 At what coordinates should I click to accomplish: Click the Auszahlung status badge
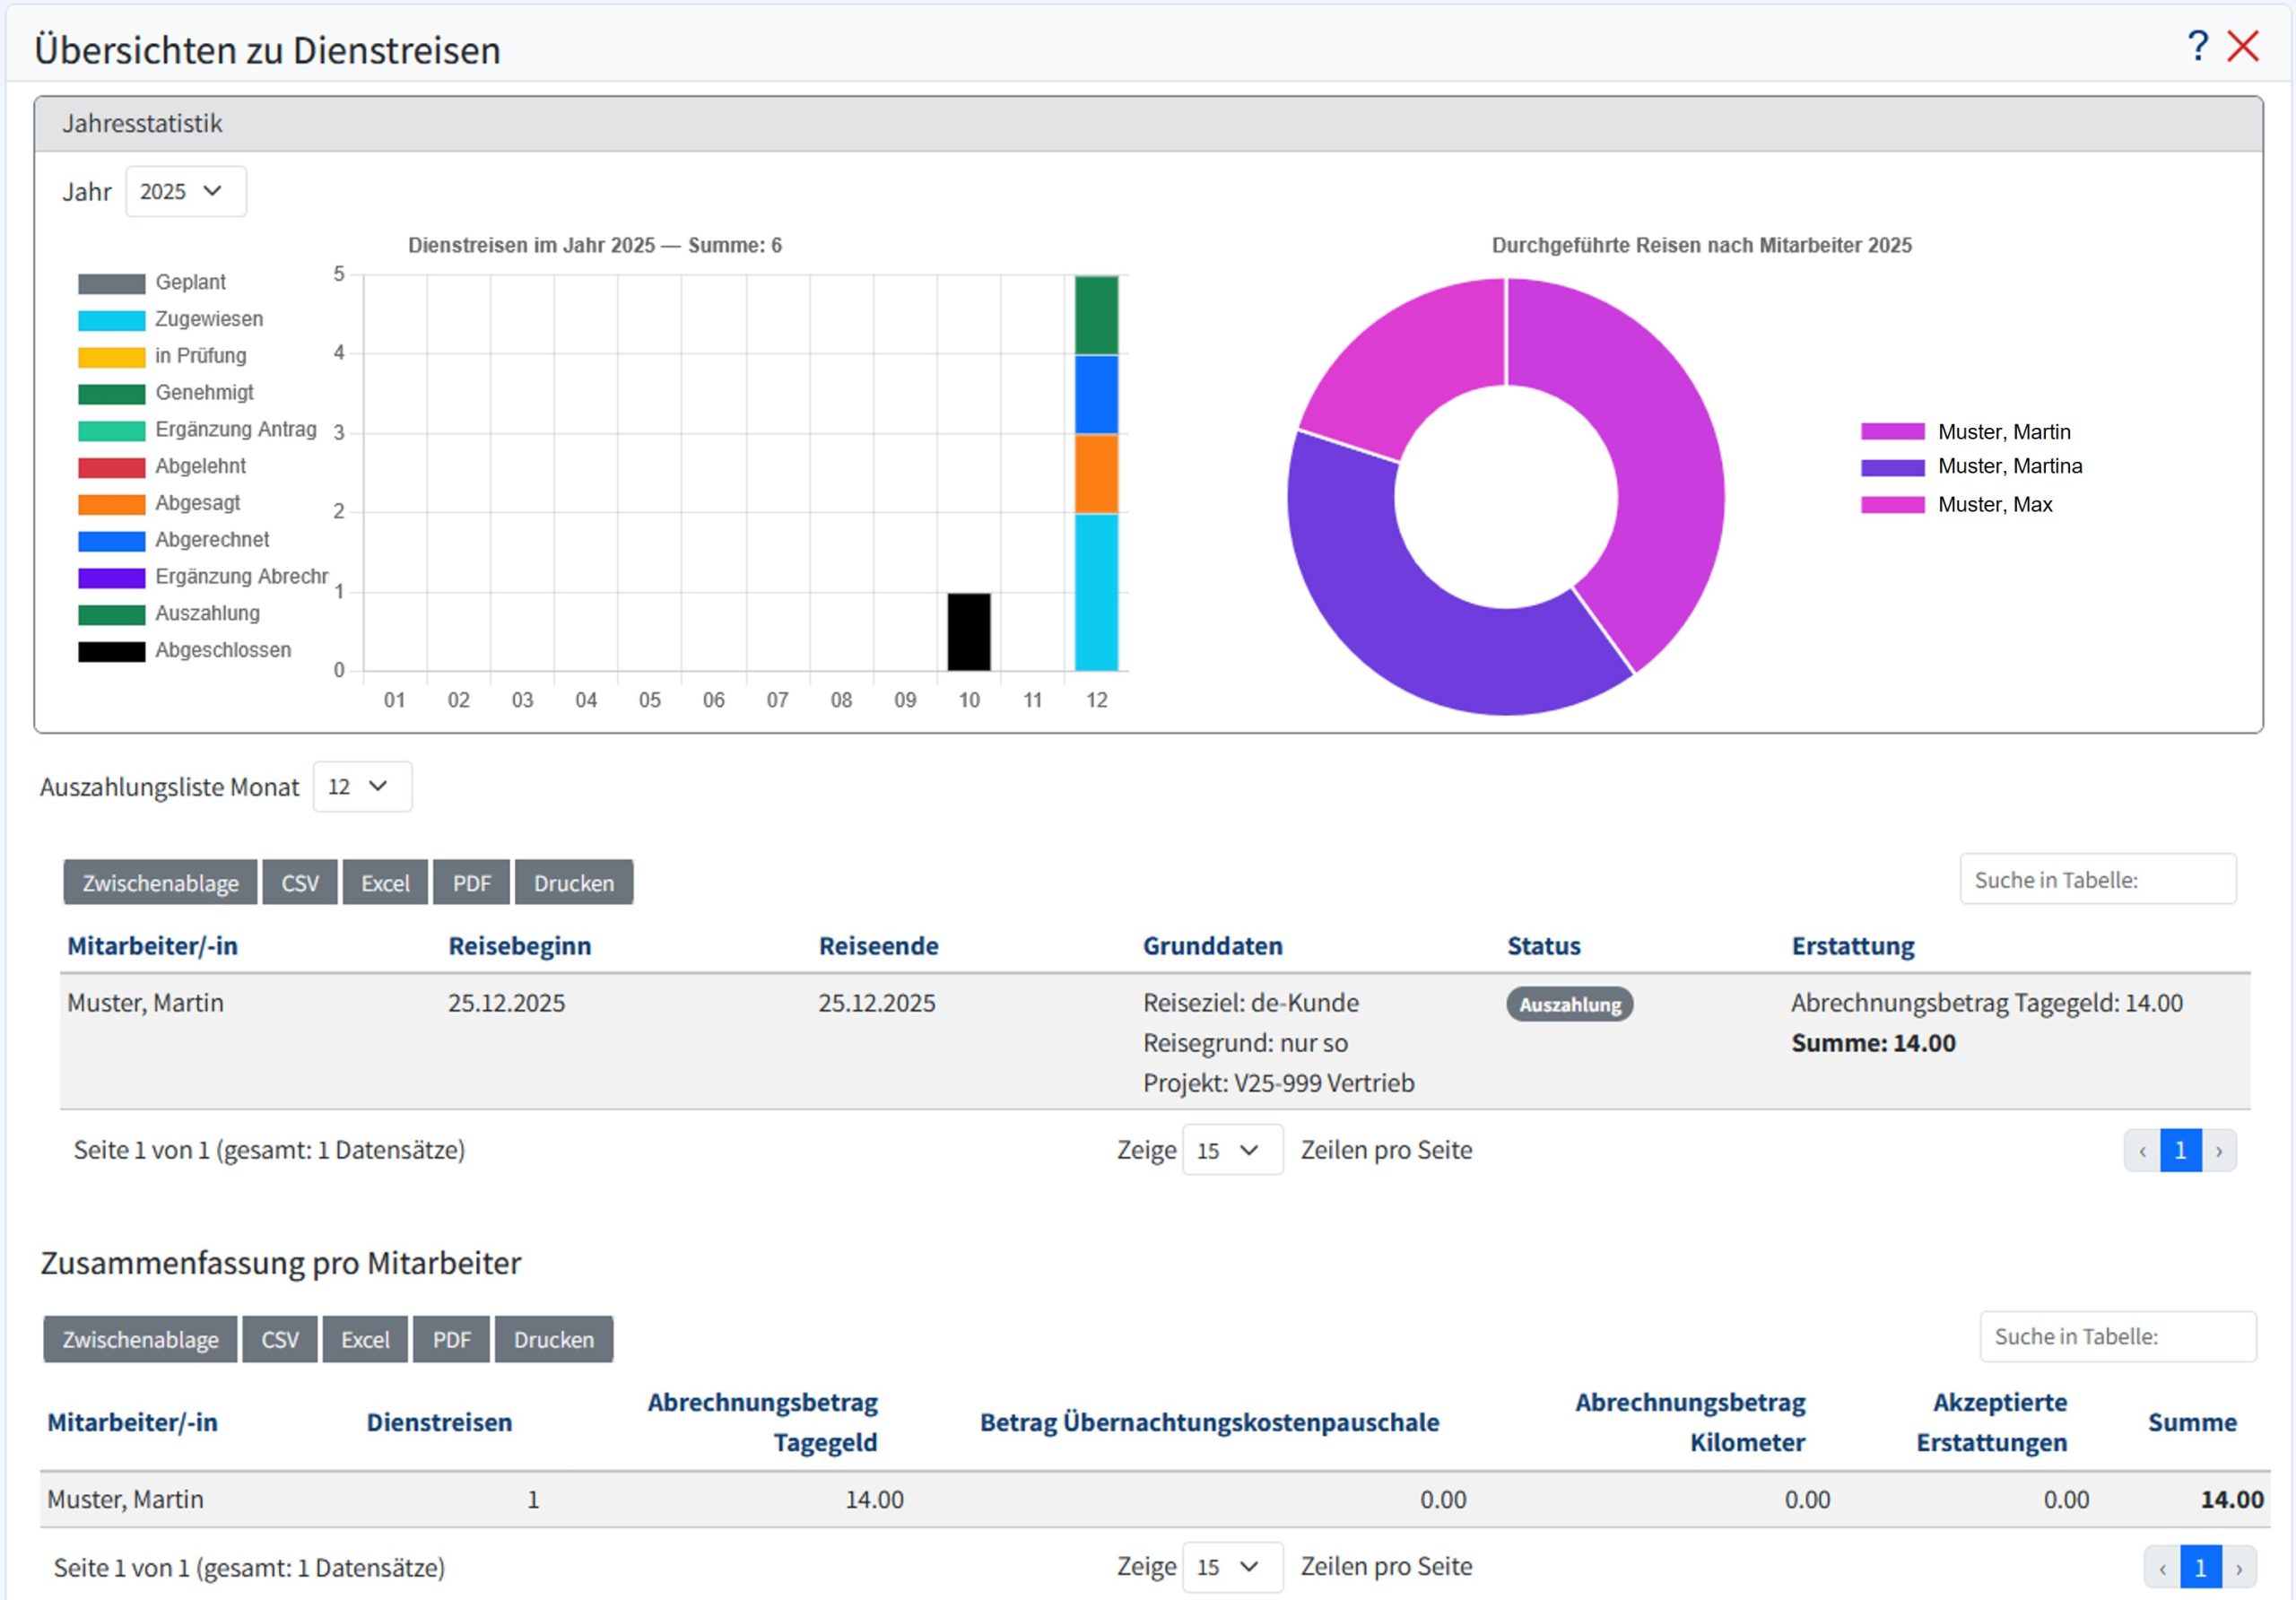[1569, 1004]
